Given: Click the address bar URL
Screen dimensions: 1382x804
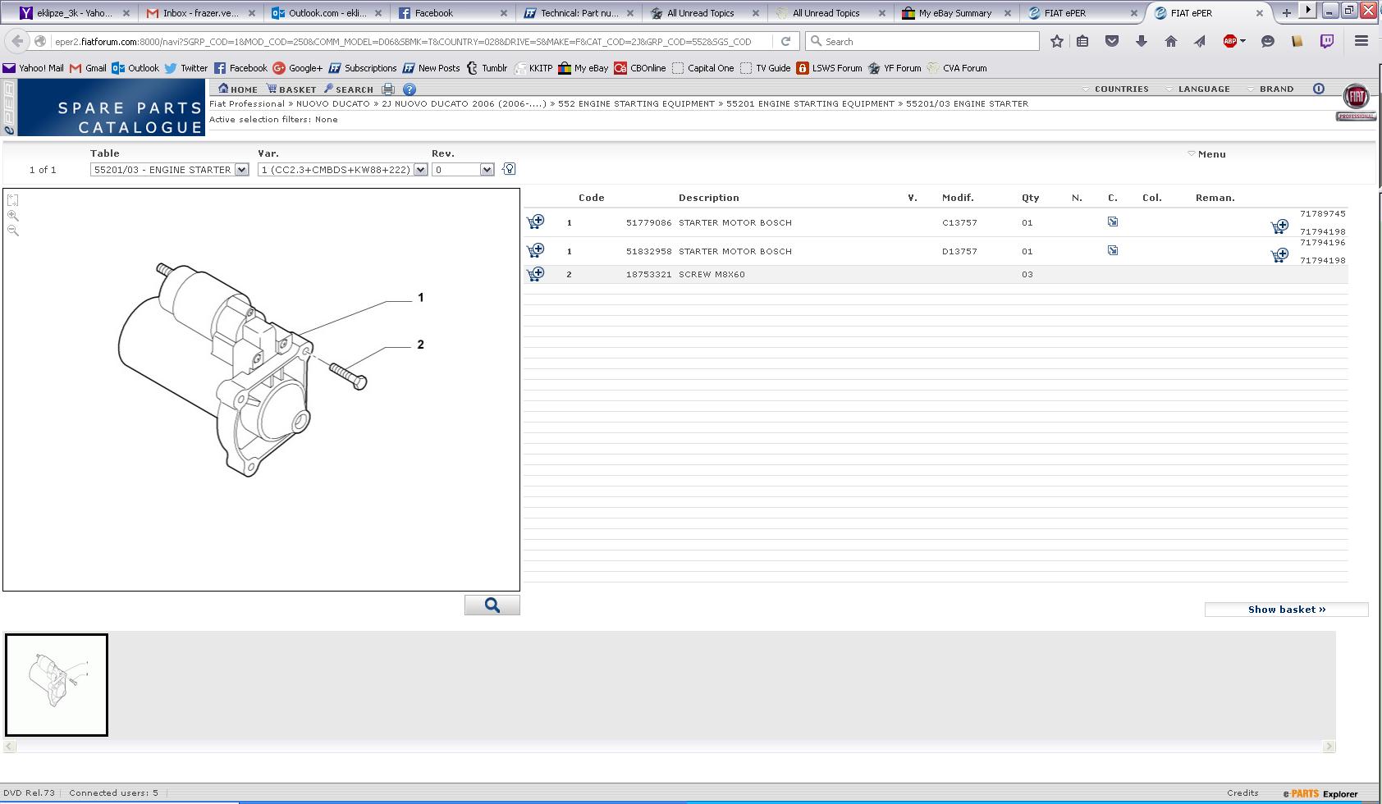Looking at the screenshot, I should coord(402,41).
